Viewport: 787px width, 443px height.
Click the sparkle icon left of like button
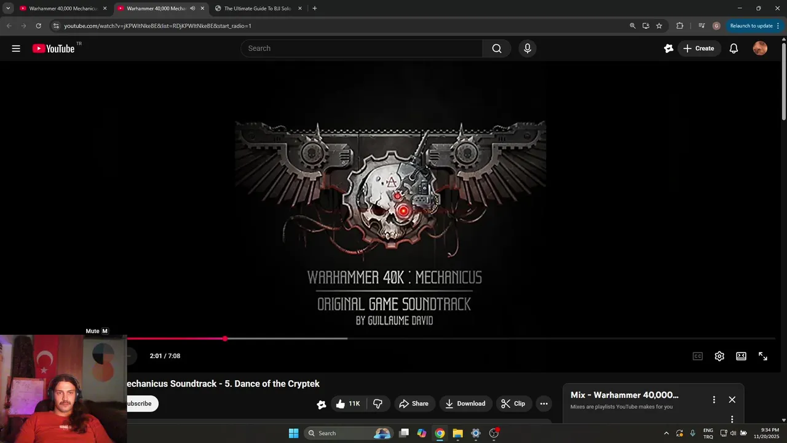(321, 404)
